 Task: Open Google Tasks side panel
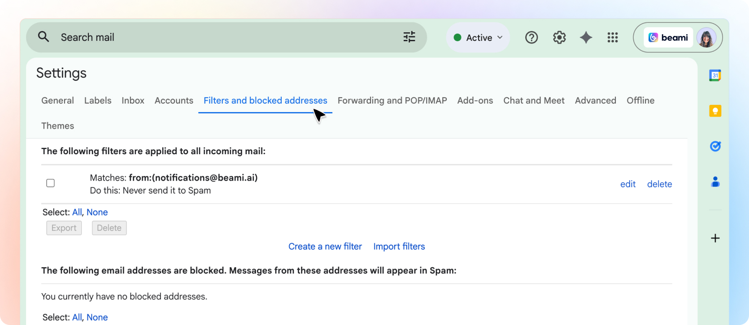(715, 146)
